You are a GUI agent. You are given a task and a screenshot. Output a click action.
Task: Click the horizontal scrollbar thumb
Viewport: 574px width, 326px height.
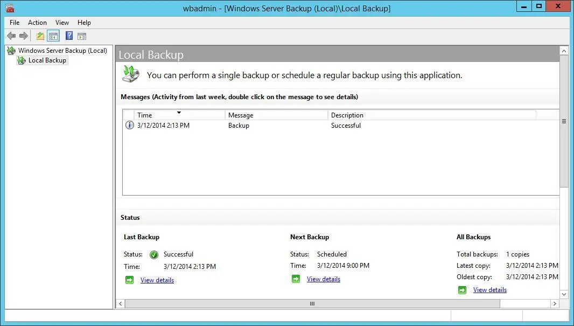click(312, 304)
